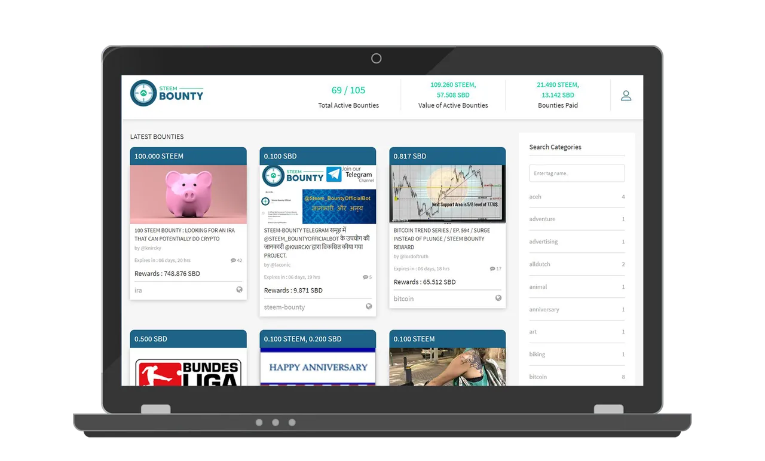Viewport: 765px width, 461px height.
Task: Click 'Expires in : 06 days, 18 hrs'
Action: (422, 269)
